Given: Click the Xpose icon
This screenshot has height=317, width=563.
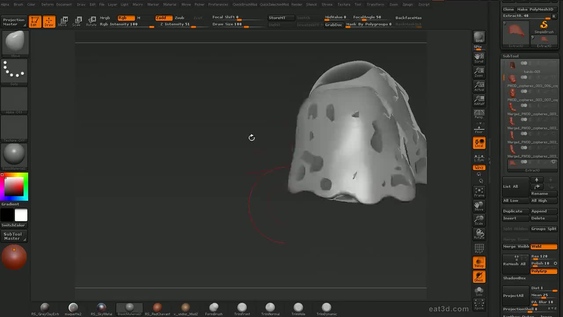Looking at the screenshot, I should pos(479,304).
